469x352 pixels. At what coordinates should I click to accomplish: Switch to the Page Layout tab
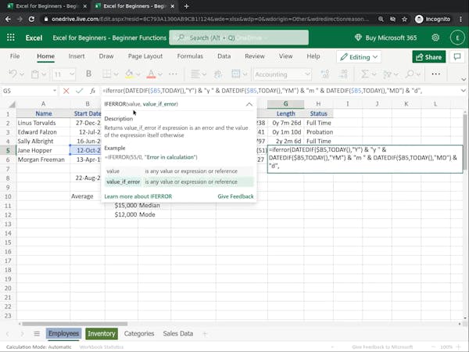tap(145, 56)
